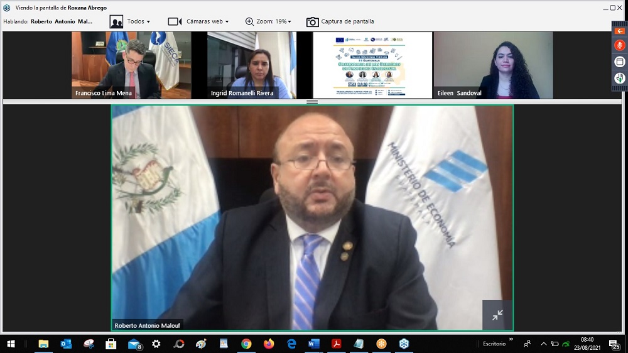The width and height of the screenshot is (628, 353).
Task: Click Eileen Sandoval's webcam thumbnail
Action: (x=493, y=65)
